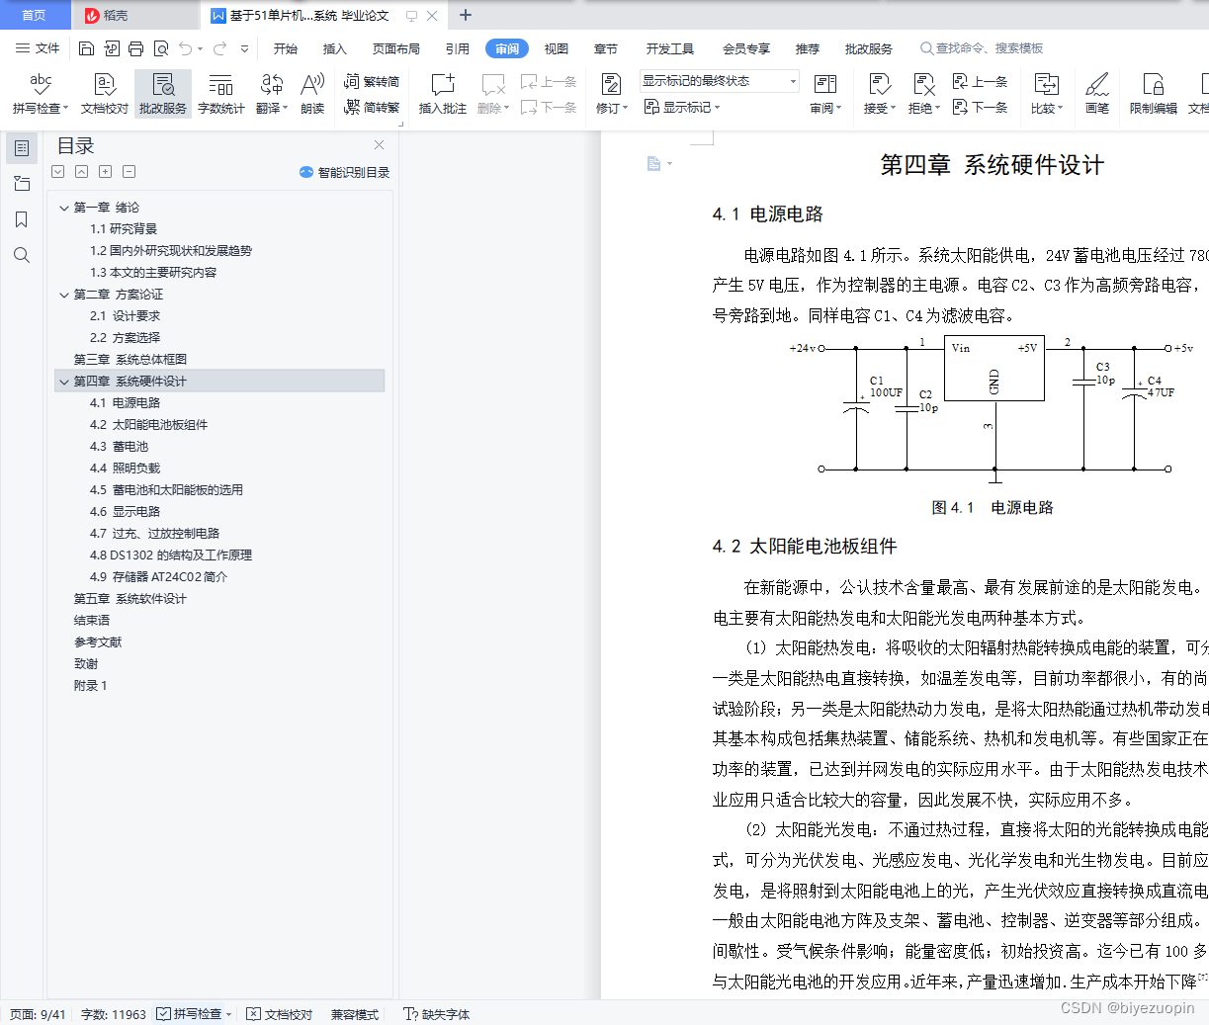The height and width of the screenshot is (1025, 1209).
Task: Insert a comment with 插入批注
Action: (x=441, y=94)
